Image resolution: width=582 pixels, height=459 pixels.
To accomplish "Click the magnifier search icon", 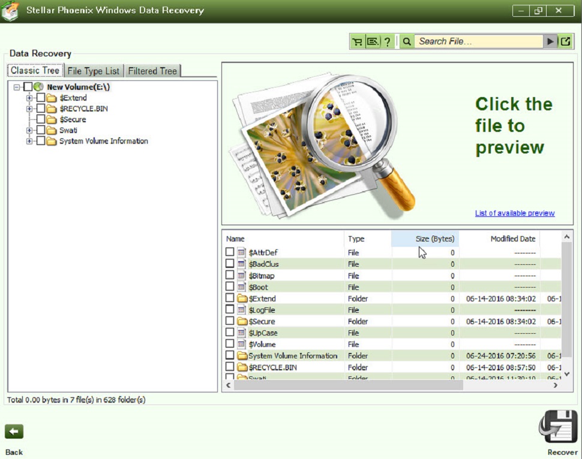I will coord(407,41).
